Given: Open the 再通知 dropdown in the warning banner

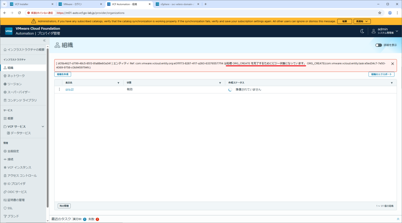Looking at the screenshot, I should (362, 21).
